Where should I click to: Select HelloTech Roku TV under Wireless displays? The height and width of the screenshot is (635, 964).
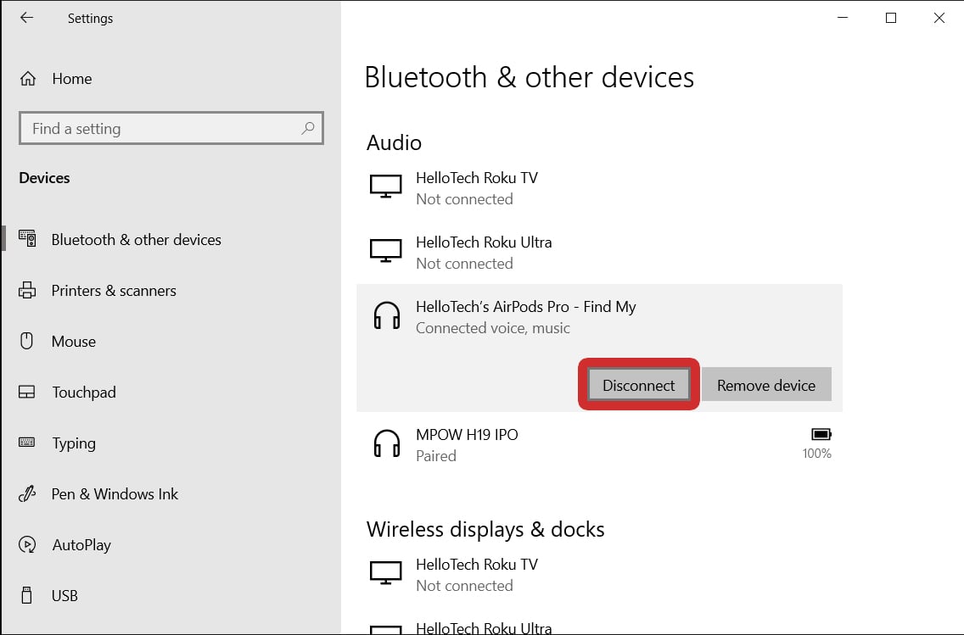(476, 574)
